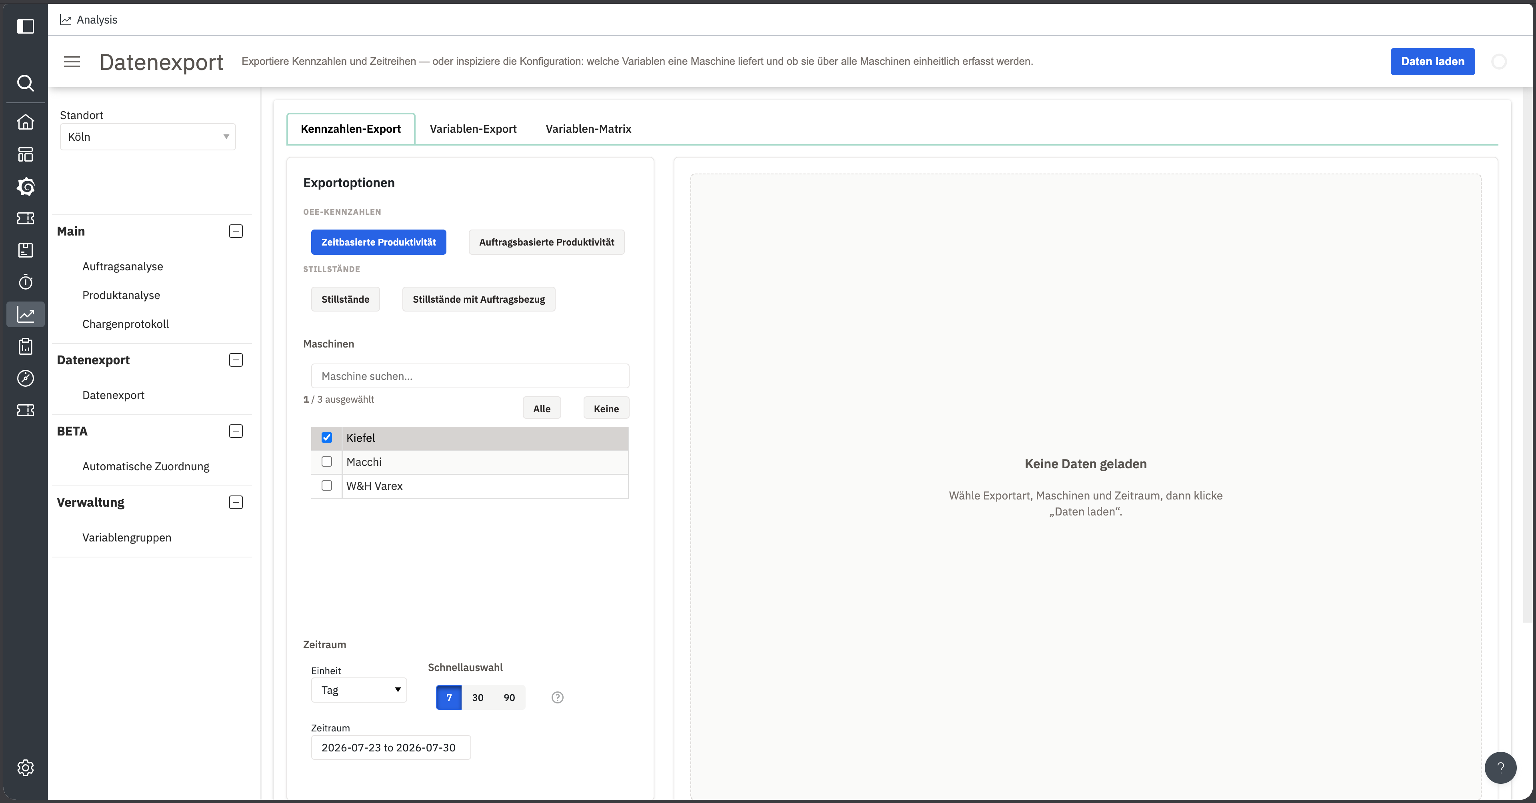Viewport: 1536px width, 803px height.
Task: Open the floating help question button
Action: pyautogui.click(x=1500, y=768)
